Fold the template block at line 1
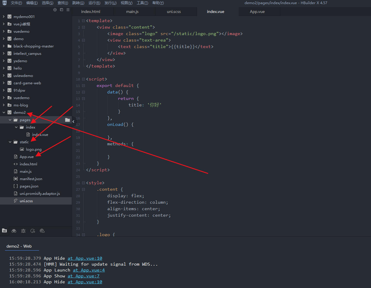 (x=83, y=21)
